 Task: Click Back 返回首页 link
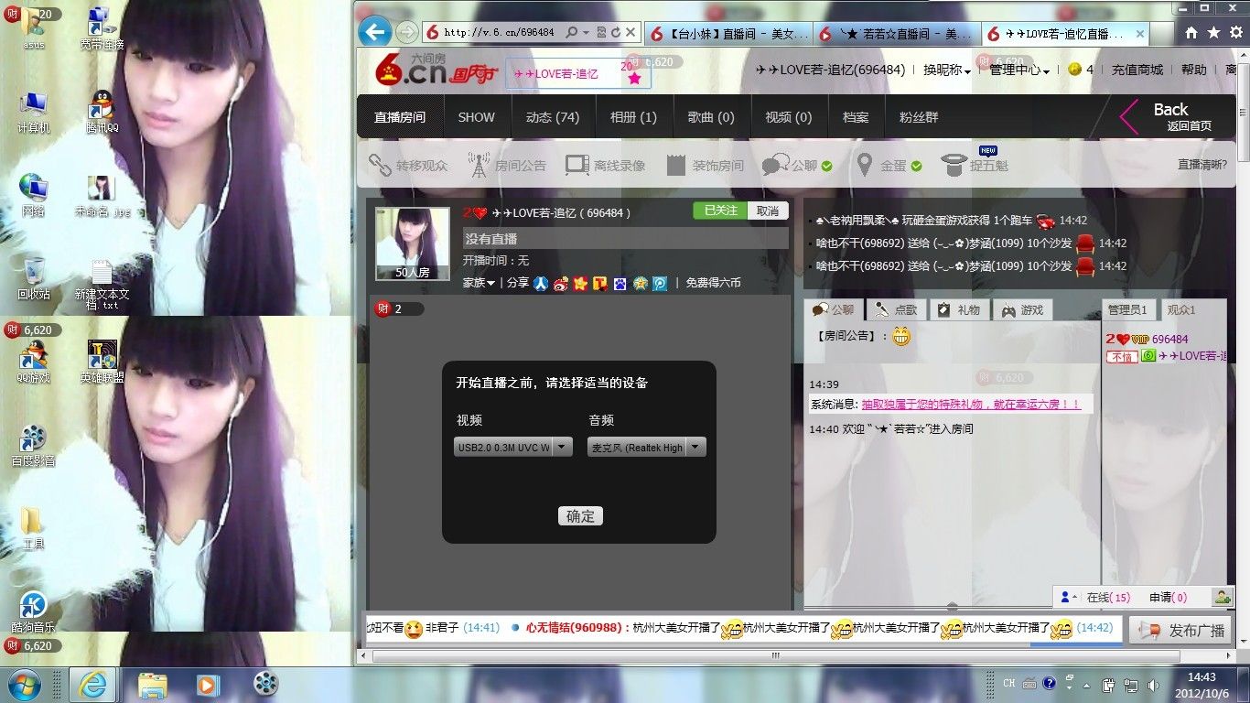[1167, 116]
